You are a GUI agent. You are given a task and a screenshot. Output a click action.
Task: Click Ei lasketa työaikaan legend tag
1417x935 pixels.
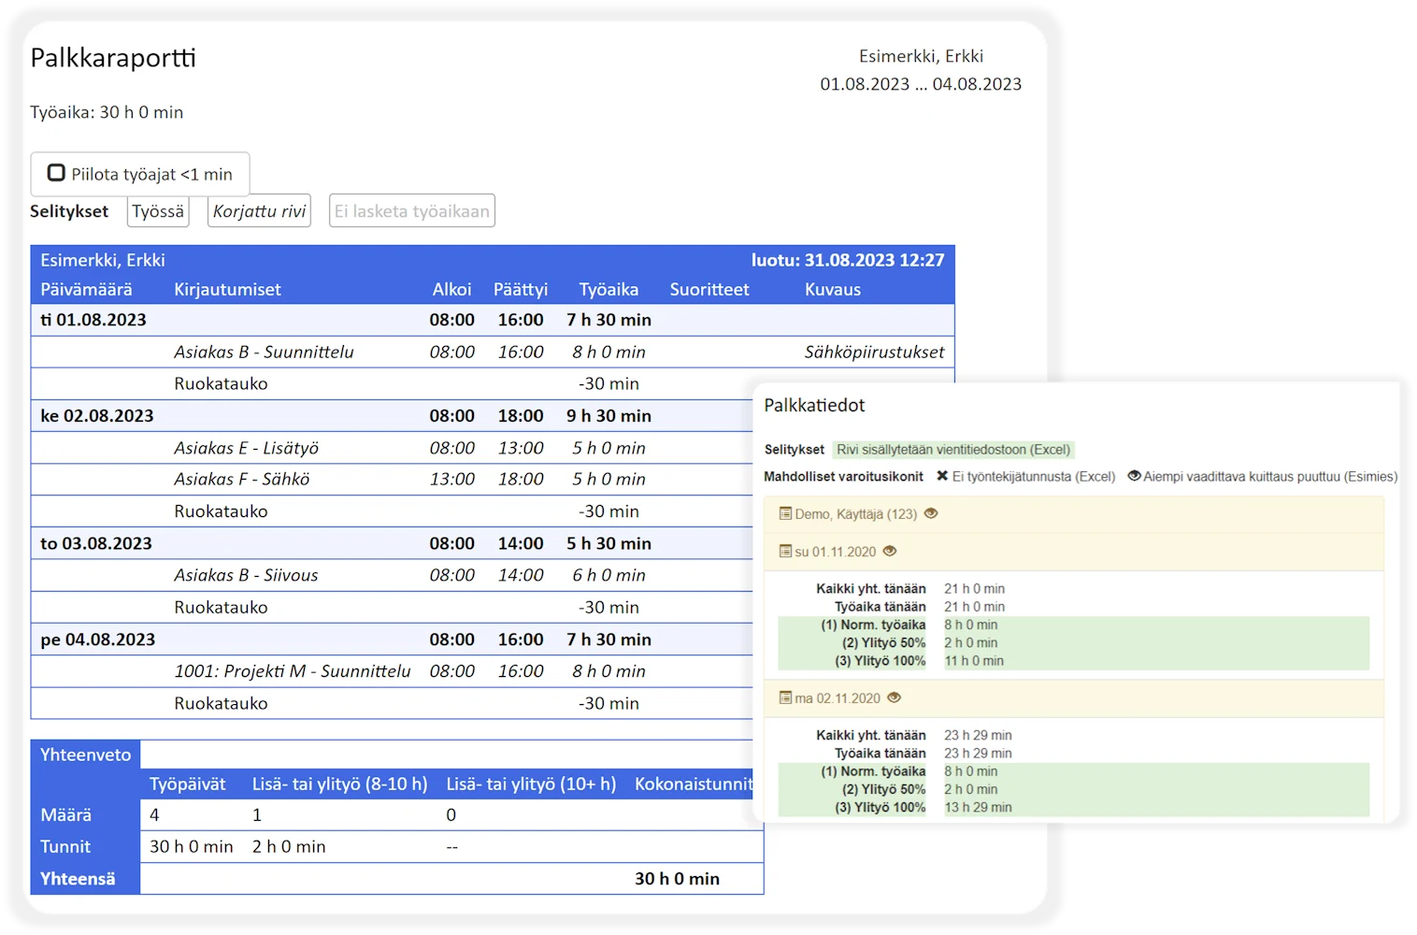[x=411, y=211]
